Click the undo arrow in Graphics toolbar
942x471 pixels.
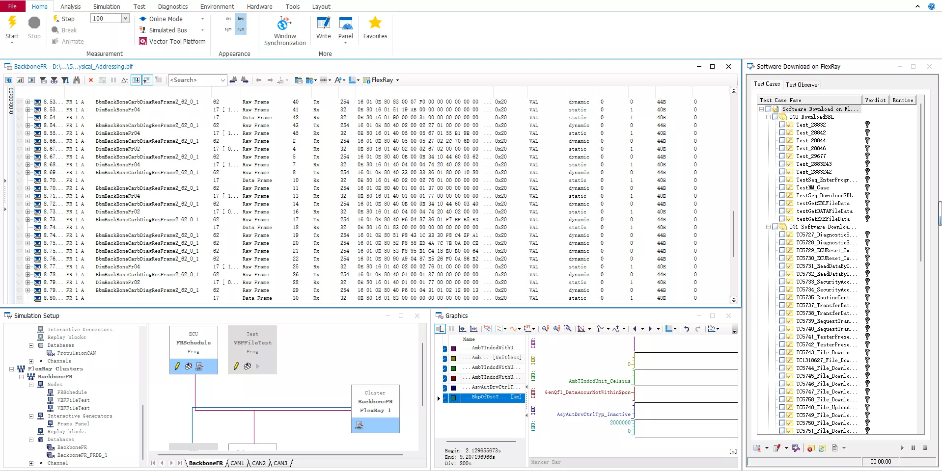coord(687,329)
